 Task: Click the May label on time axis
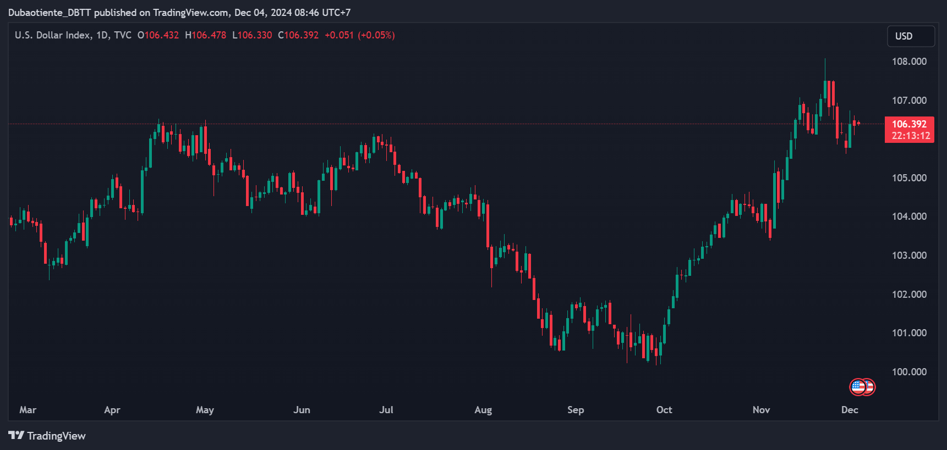pos(205,410)
